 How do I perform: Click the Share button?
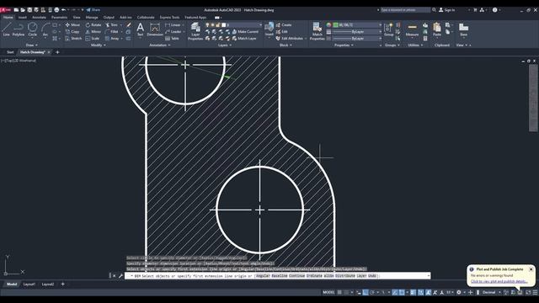tap(93, 10)
